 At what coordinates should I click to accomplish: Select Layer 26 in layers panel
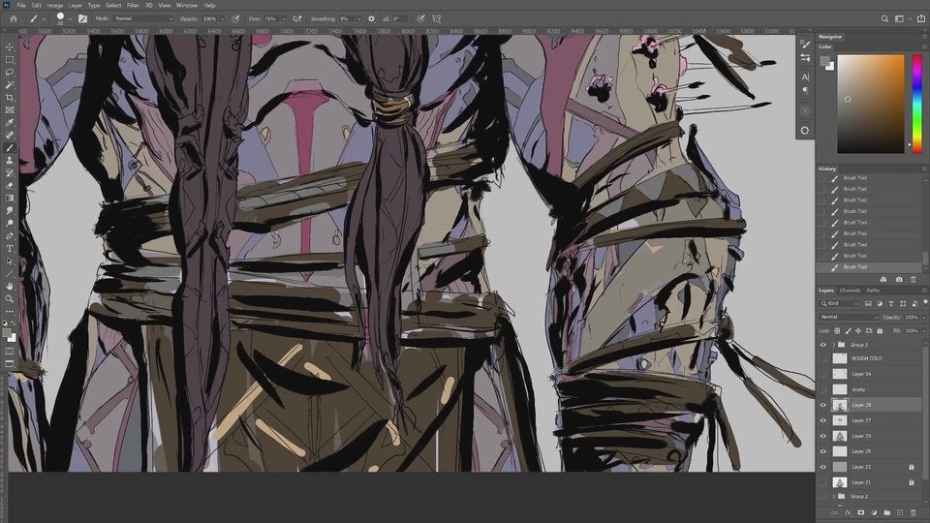pos(861,436)
